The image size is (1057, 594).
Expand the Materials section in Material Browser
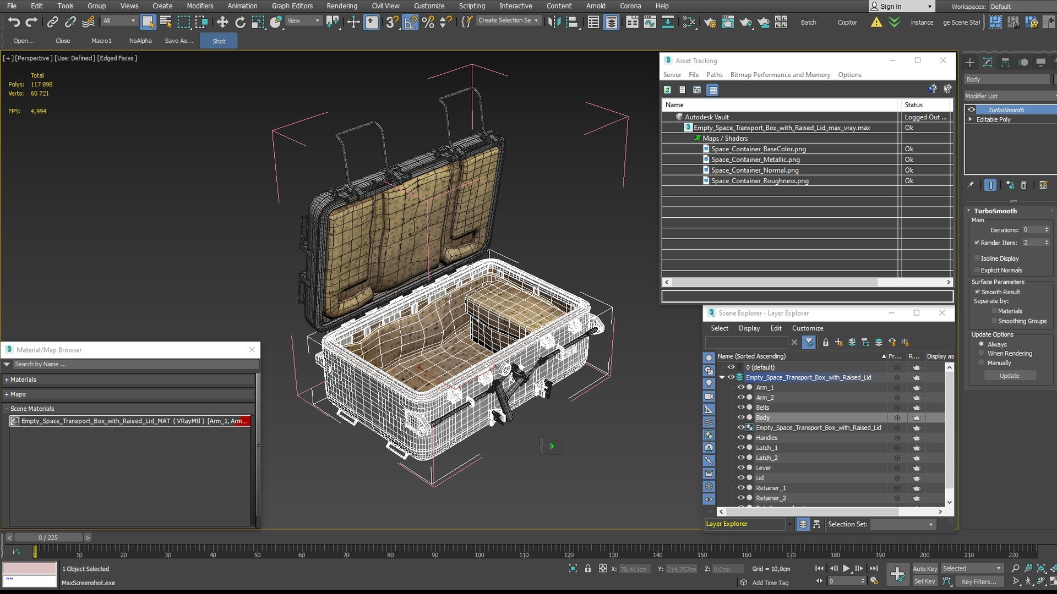[7, 380]
